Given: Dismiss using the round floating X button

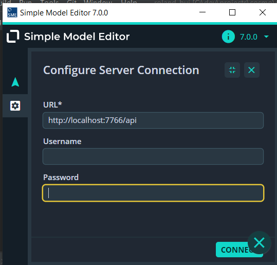Looking at the screenshot, I should (259, 243).
